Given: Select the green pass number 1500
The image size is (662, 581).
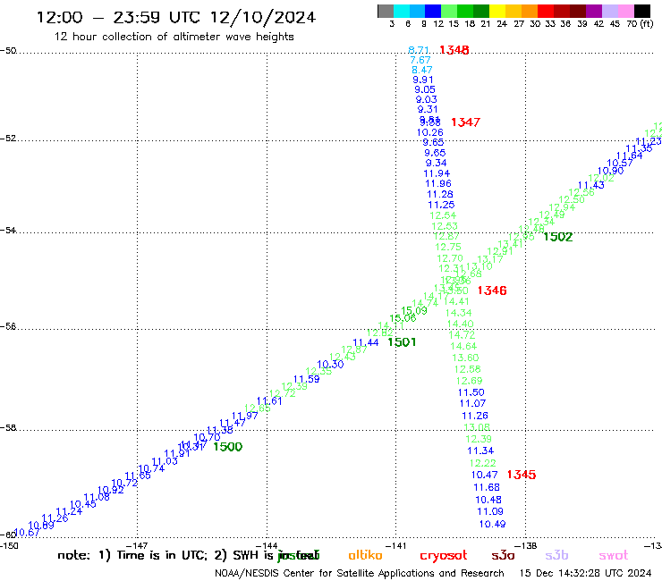Looking at the screenshot, I should pos(227,447).
